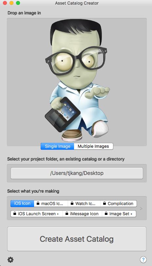The width and height of the screenshot is (152, 266).
Task: Switch to Multiple Images mode
Action: point(93,146)
